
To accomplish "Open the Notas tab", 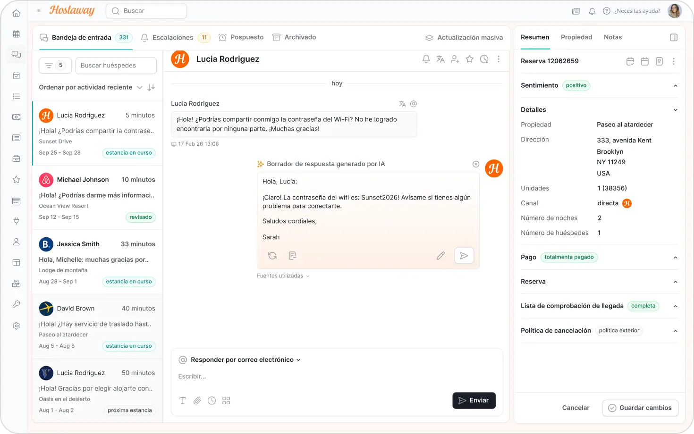I will pos(613,37).
